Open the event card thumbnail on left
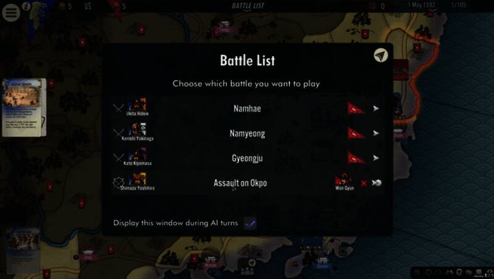The height and width of the screenshot is (279, 494). pos(24,107)
